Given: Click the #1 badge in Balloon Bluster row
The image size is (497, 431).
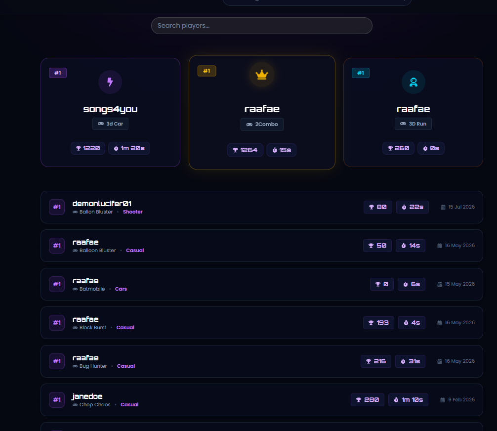Looking at the screenshot, I should coord(57,246).
